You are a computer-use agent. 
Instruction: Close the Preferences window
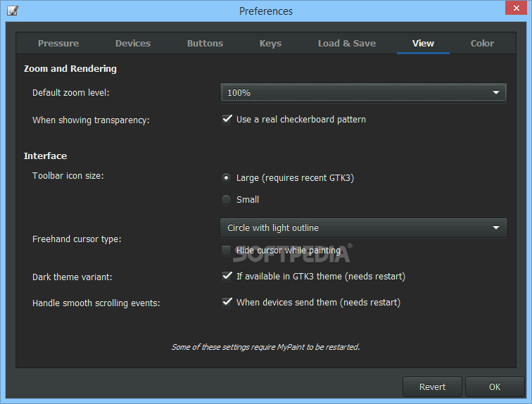(516, 8)
